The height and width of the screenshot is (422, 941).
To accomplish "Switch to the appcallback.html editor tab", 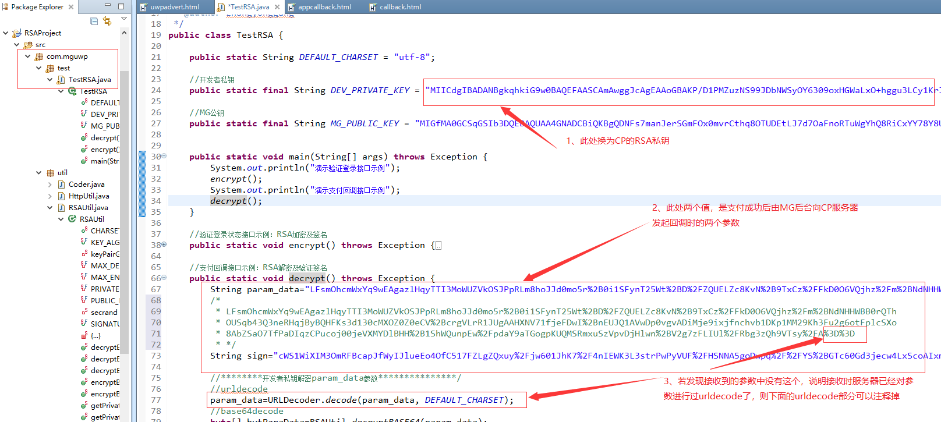I will click(x=324, y=7).
